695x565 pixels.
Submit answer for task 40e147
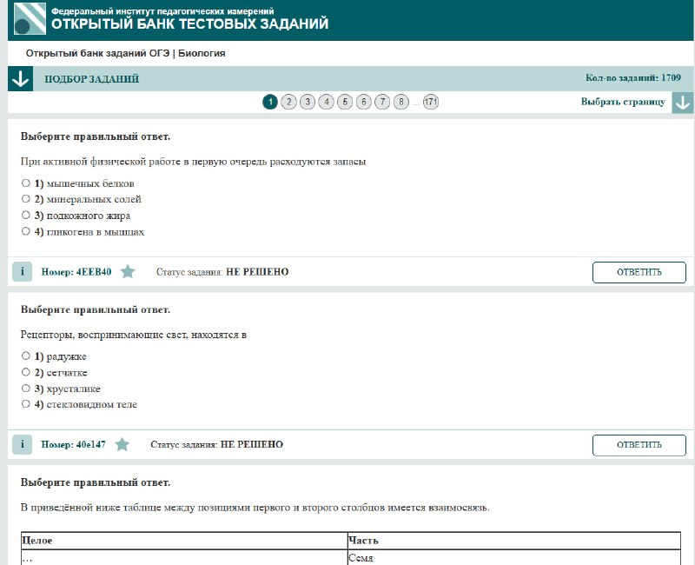tap(639, 445)
